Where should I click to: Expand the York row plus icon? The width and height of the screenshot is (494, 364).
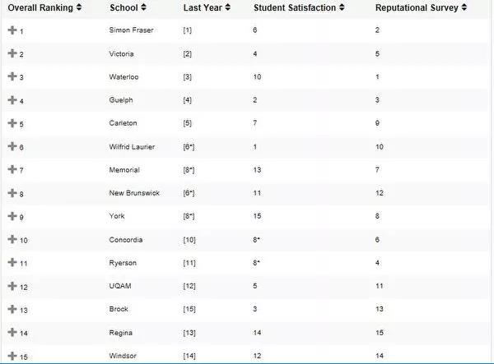(12, 216)
